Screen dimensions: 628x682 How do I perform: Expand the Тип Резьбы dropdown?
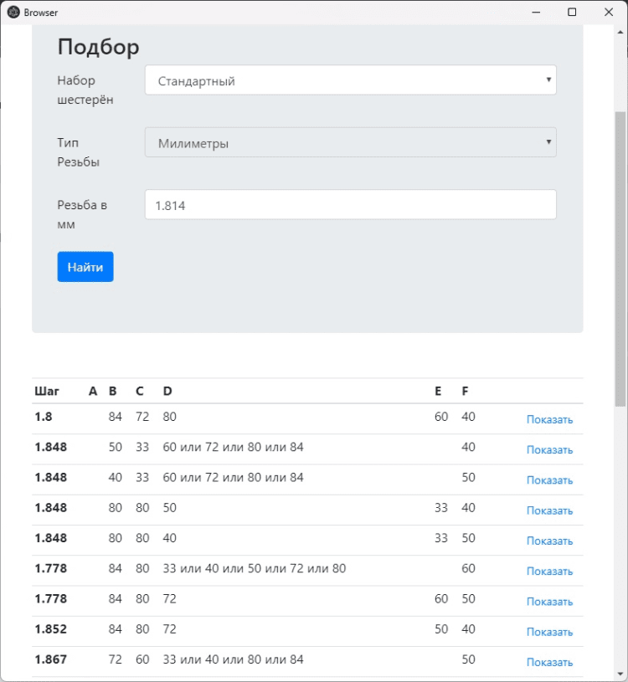tap(350, 143)
